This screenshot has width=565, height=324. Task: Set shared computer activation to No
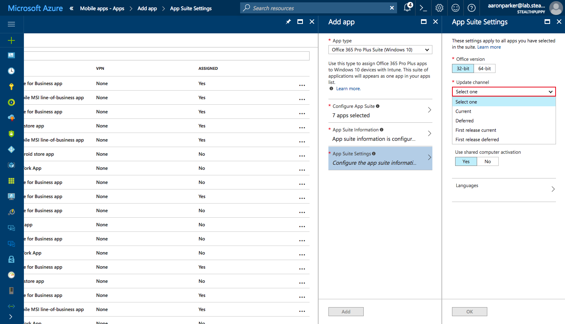pos(488,162)
